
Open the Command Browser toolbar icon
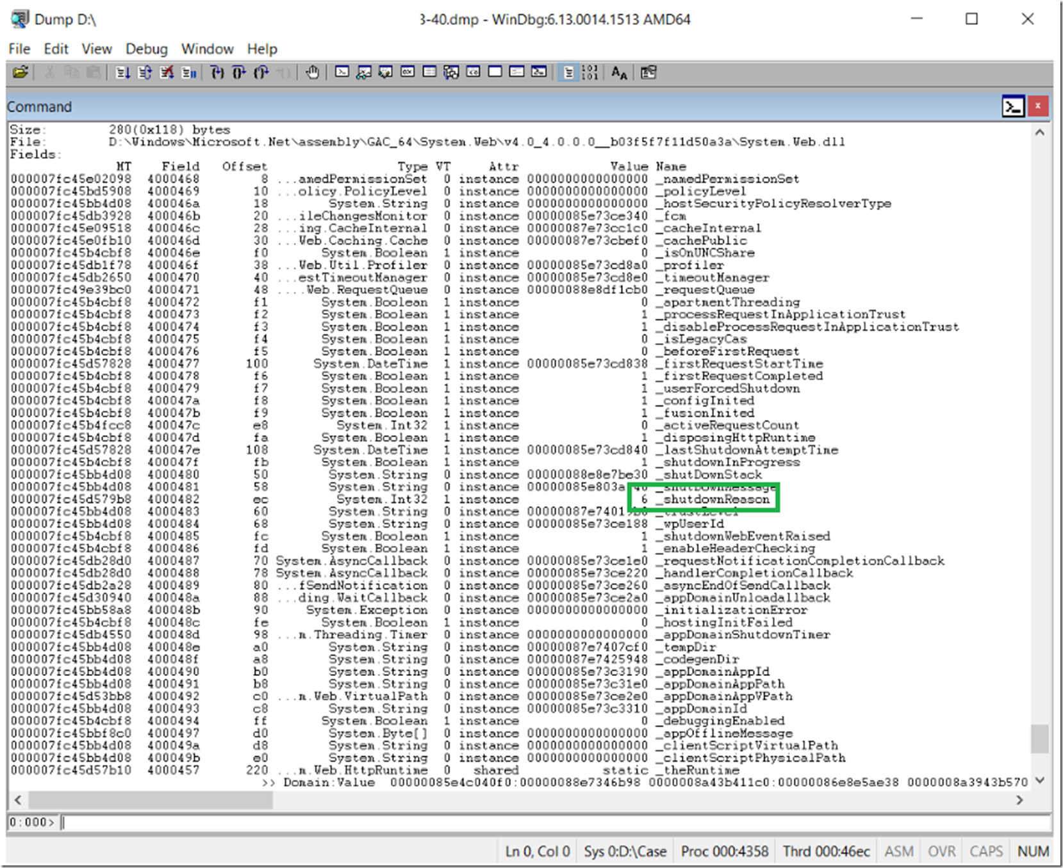539,72
